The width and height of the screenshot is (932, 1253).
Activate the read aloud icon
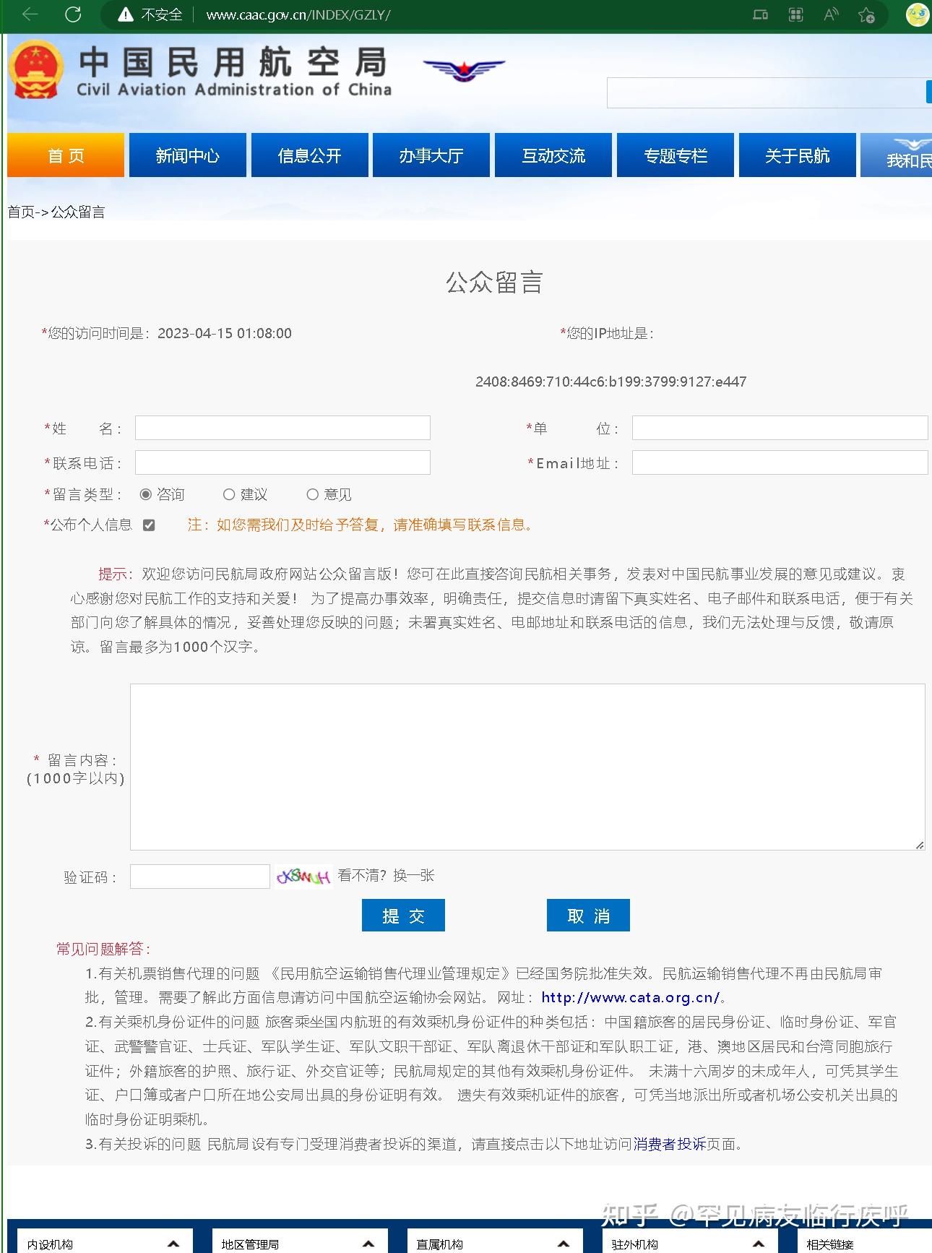(x=831, y=14)
